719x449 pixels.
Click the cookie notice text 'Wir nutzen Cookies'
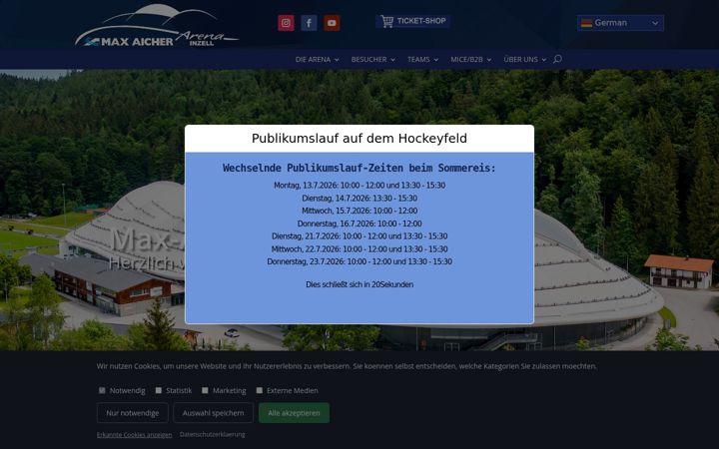[x=347, y=366]
